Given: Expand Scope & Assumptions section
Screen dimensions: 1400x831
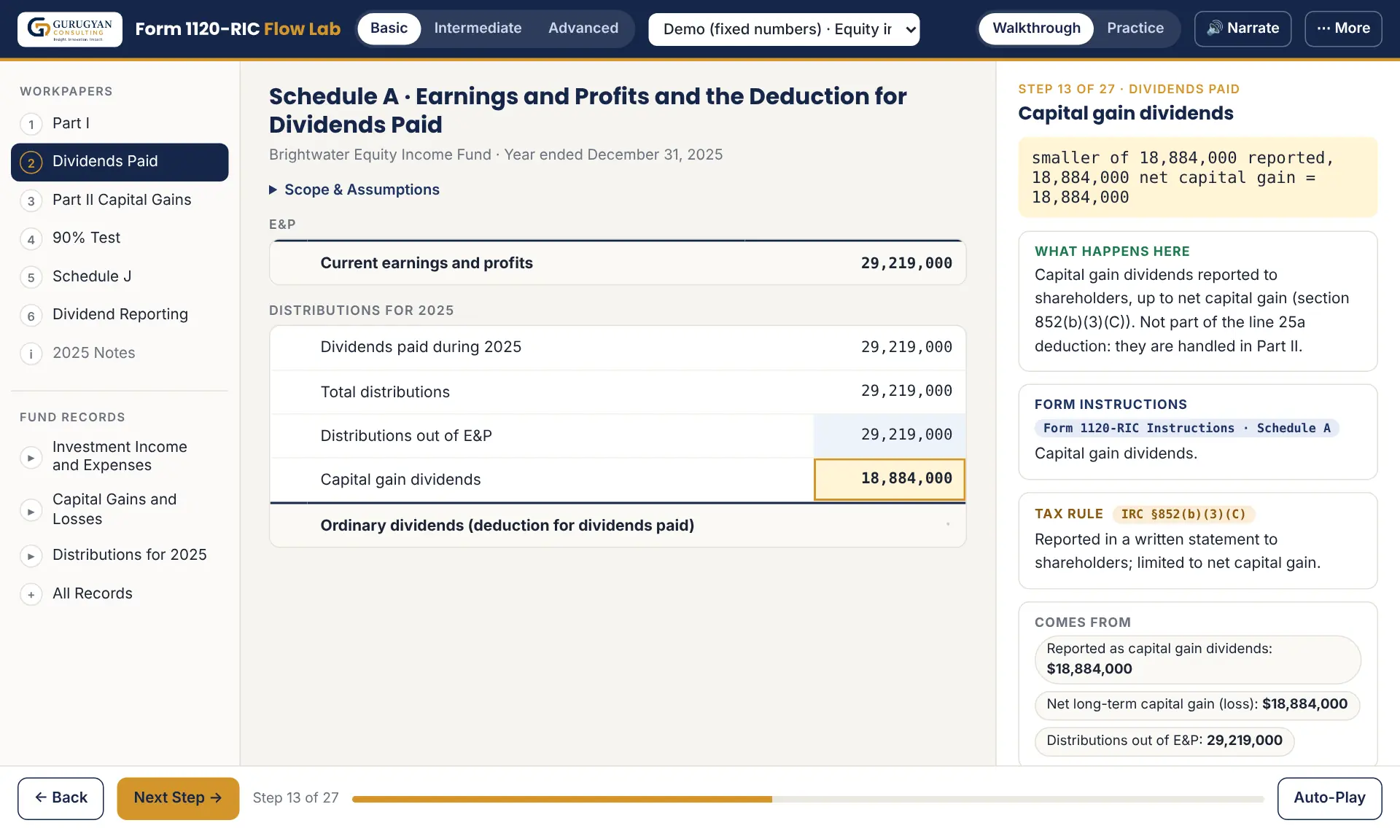Looking at the screenshot, I should click(x=354, y=190).
